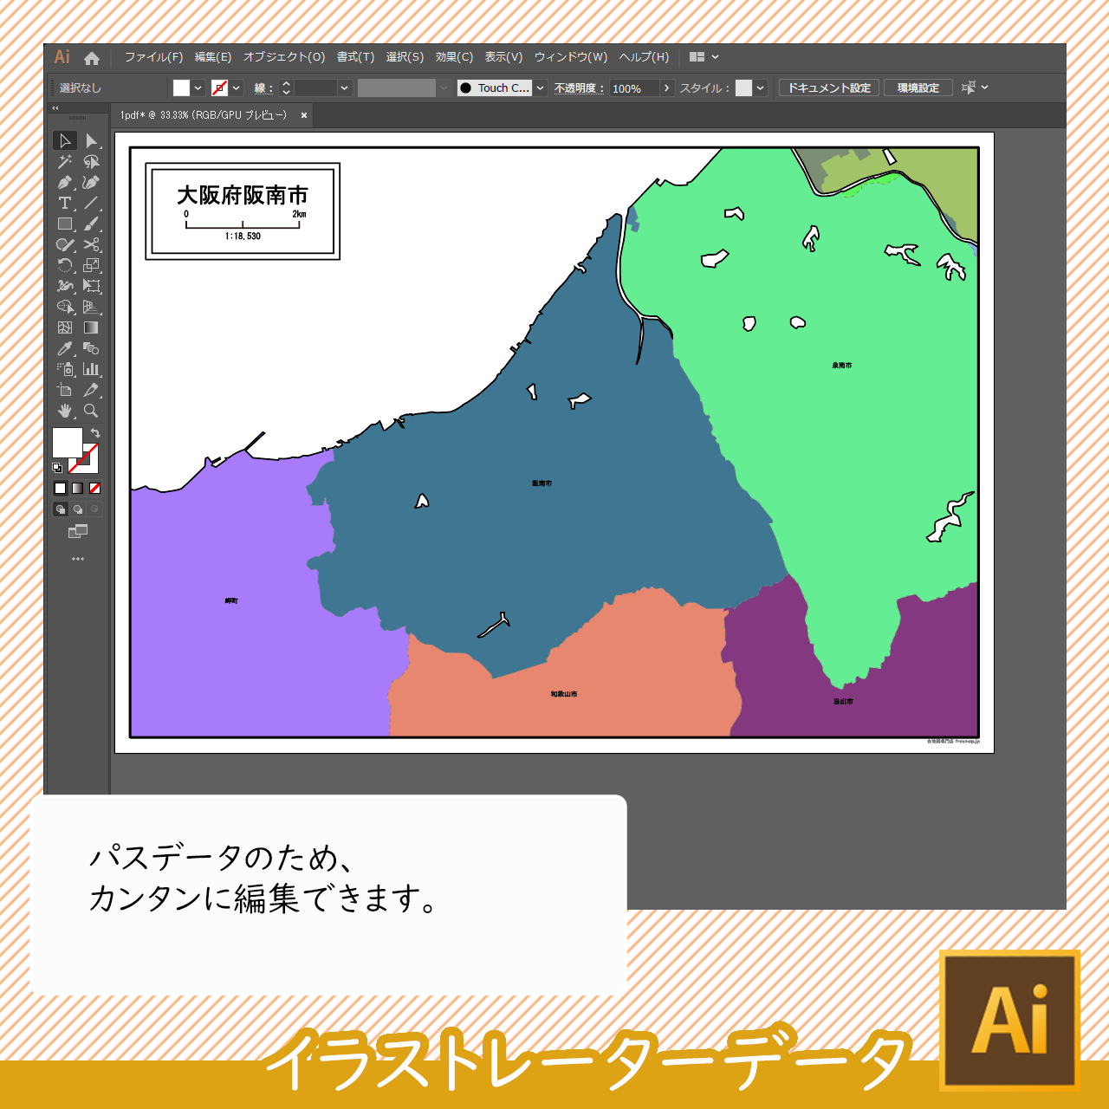Click the Home icon in menu bar
The width and height of the screenshot is (1109, 1109).
pyautogui.click(x=92, y=58)
